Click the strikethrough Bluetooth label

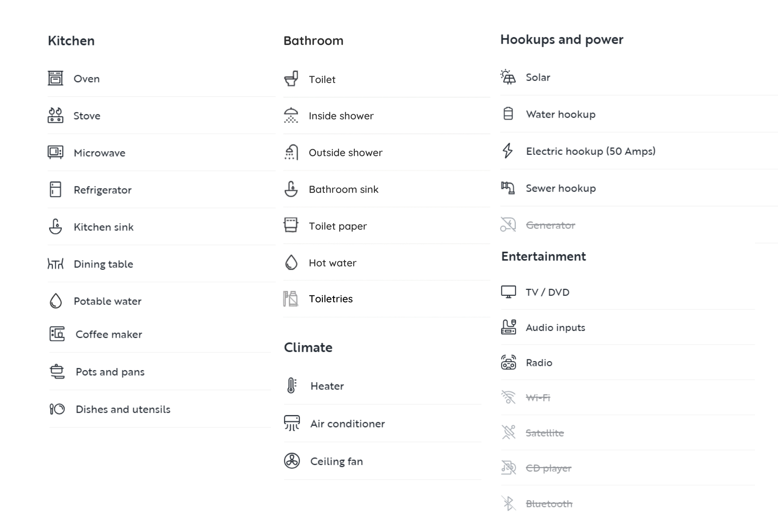pyautogui.click(x=549, y=504)
